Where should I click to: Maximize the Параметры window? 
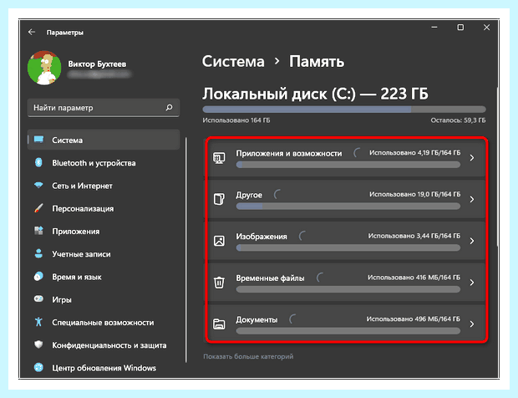pyautogui.click(x=460, y=28)
